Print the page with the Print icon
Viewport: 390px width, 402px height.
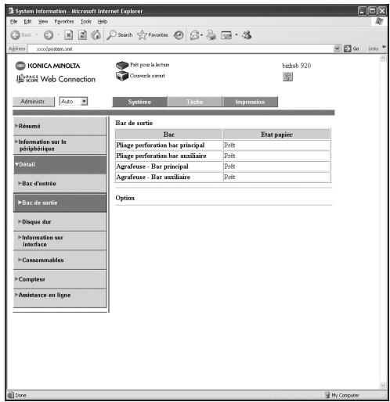[211, 35]
